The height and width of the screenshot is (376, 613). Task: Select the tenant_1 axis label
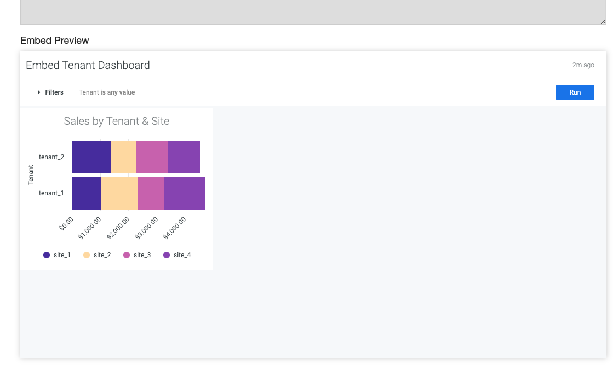coord(51,193)
